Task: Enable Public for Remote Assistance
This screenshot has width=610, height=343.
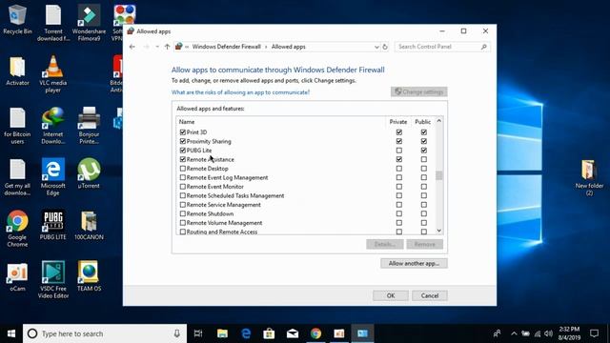Action: [x=423, y=159]
